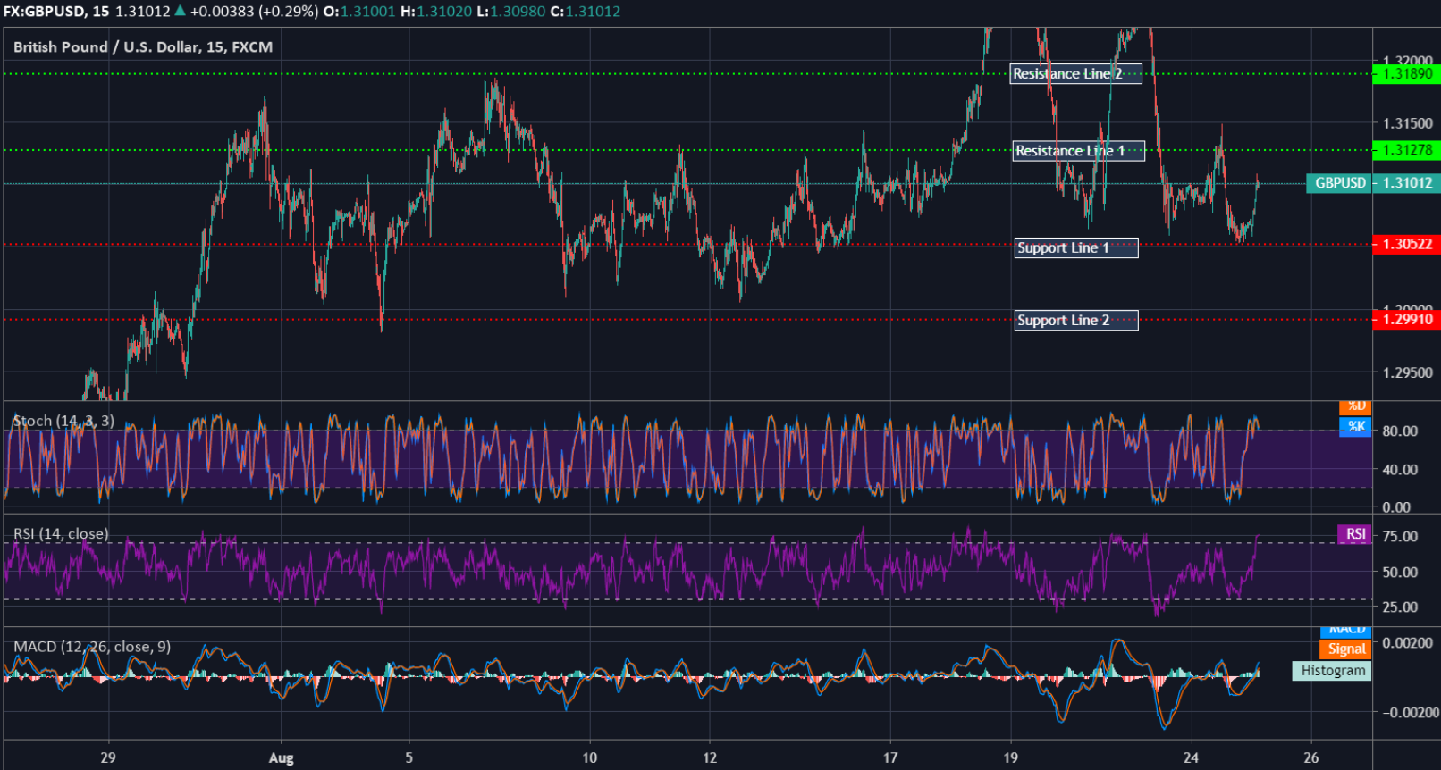Click the 12 date on time axis
The width and height of the screenshot is (1441, 770).
pos(710,757)
